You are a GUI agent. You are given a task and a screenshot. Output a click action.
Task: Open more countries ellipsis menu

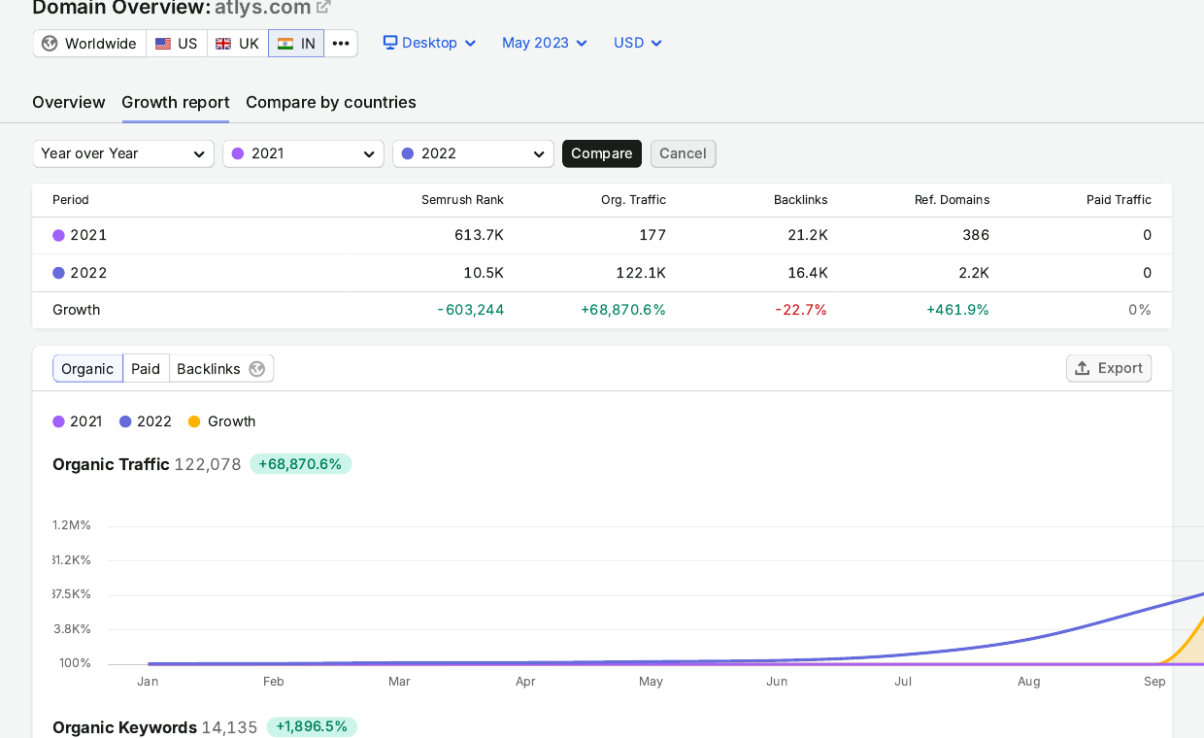click(x=341, y=44)
